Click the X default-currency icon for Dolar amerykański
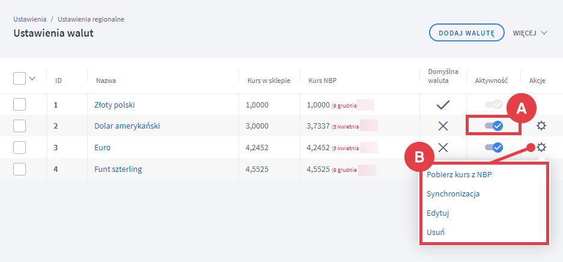The image size is (563, 262). pyautogui.click(x=443, y=126)
